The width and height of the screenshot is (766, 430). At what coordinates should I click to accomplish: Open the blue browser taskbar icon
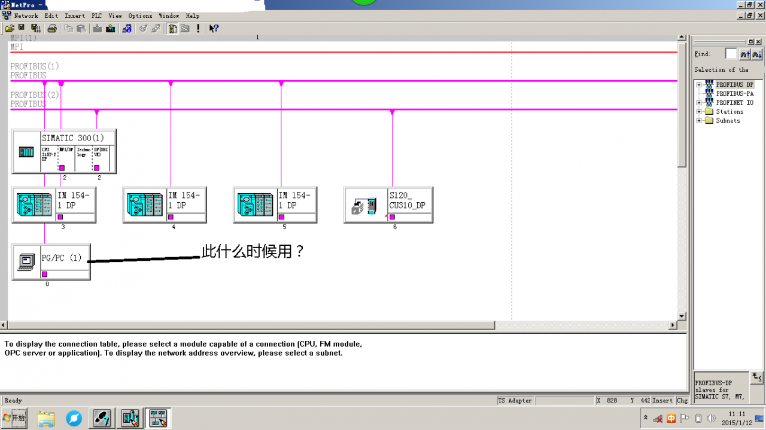point(74,418)
